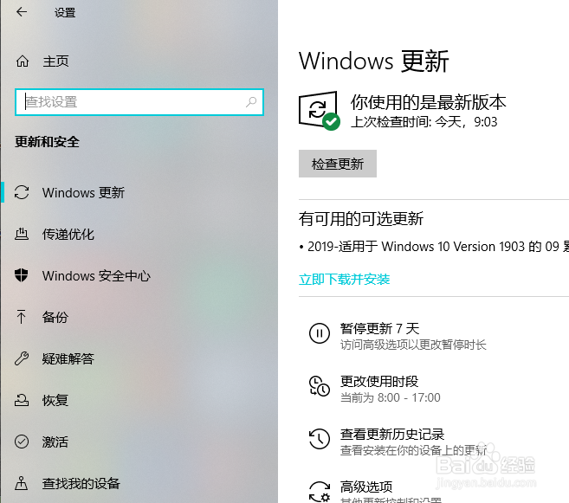This screenshot has height=503, width=569.
Task: Click the 查找我的设备 locator icon
Action: click(22, 483)
